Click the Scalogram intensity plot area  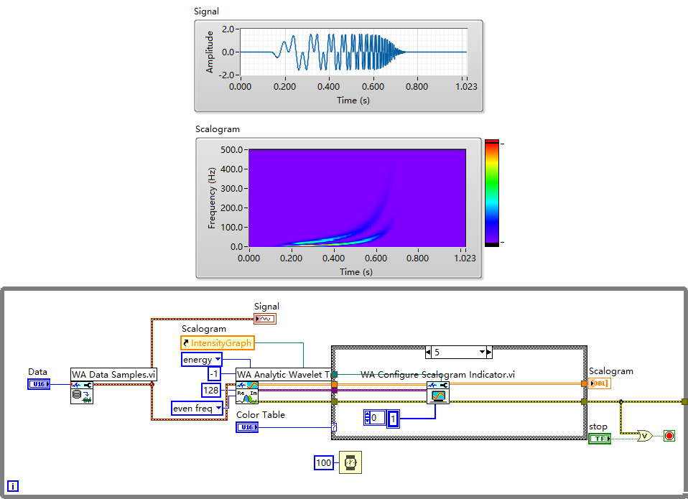tap(357, 198)
